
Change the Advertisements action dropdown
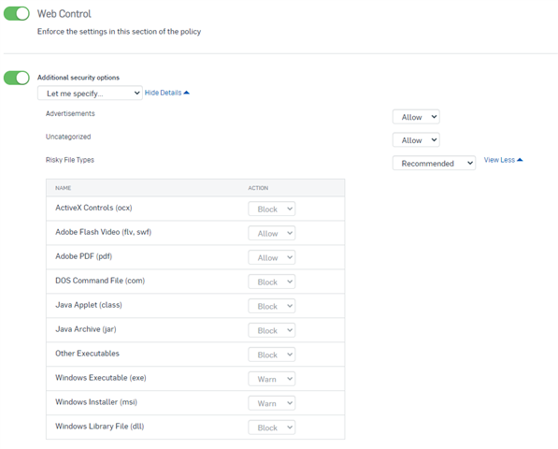tap(416, 117)
